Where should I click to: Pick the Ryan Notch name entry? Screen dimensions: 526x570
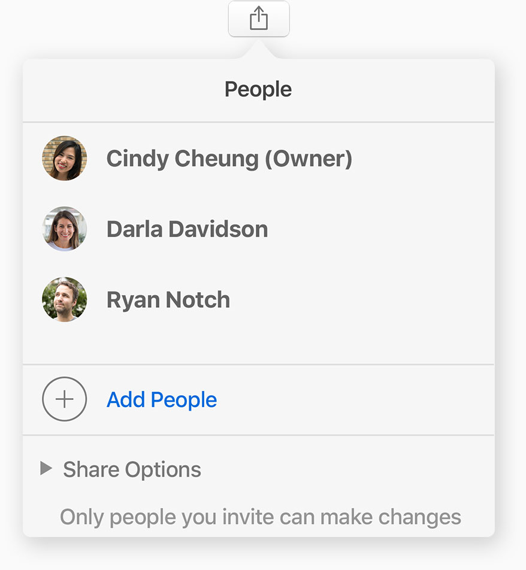coord(168,299)
